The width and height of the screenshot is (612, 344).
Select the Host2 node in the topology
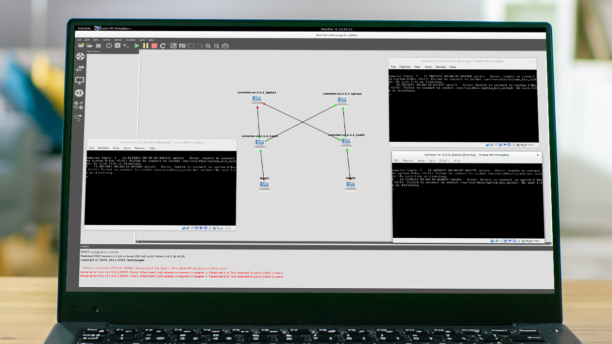pyautogui.click(x=351, y=185)
